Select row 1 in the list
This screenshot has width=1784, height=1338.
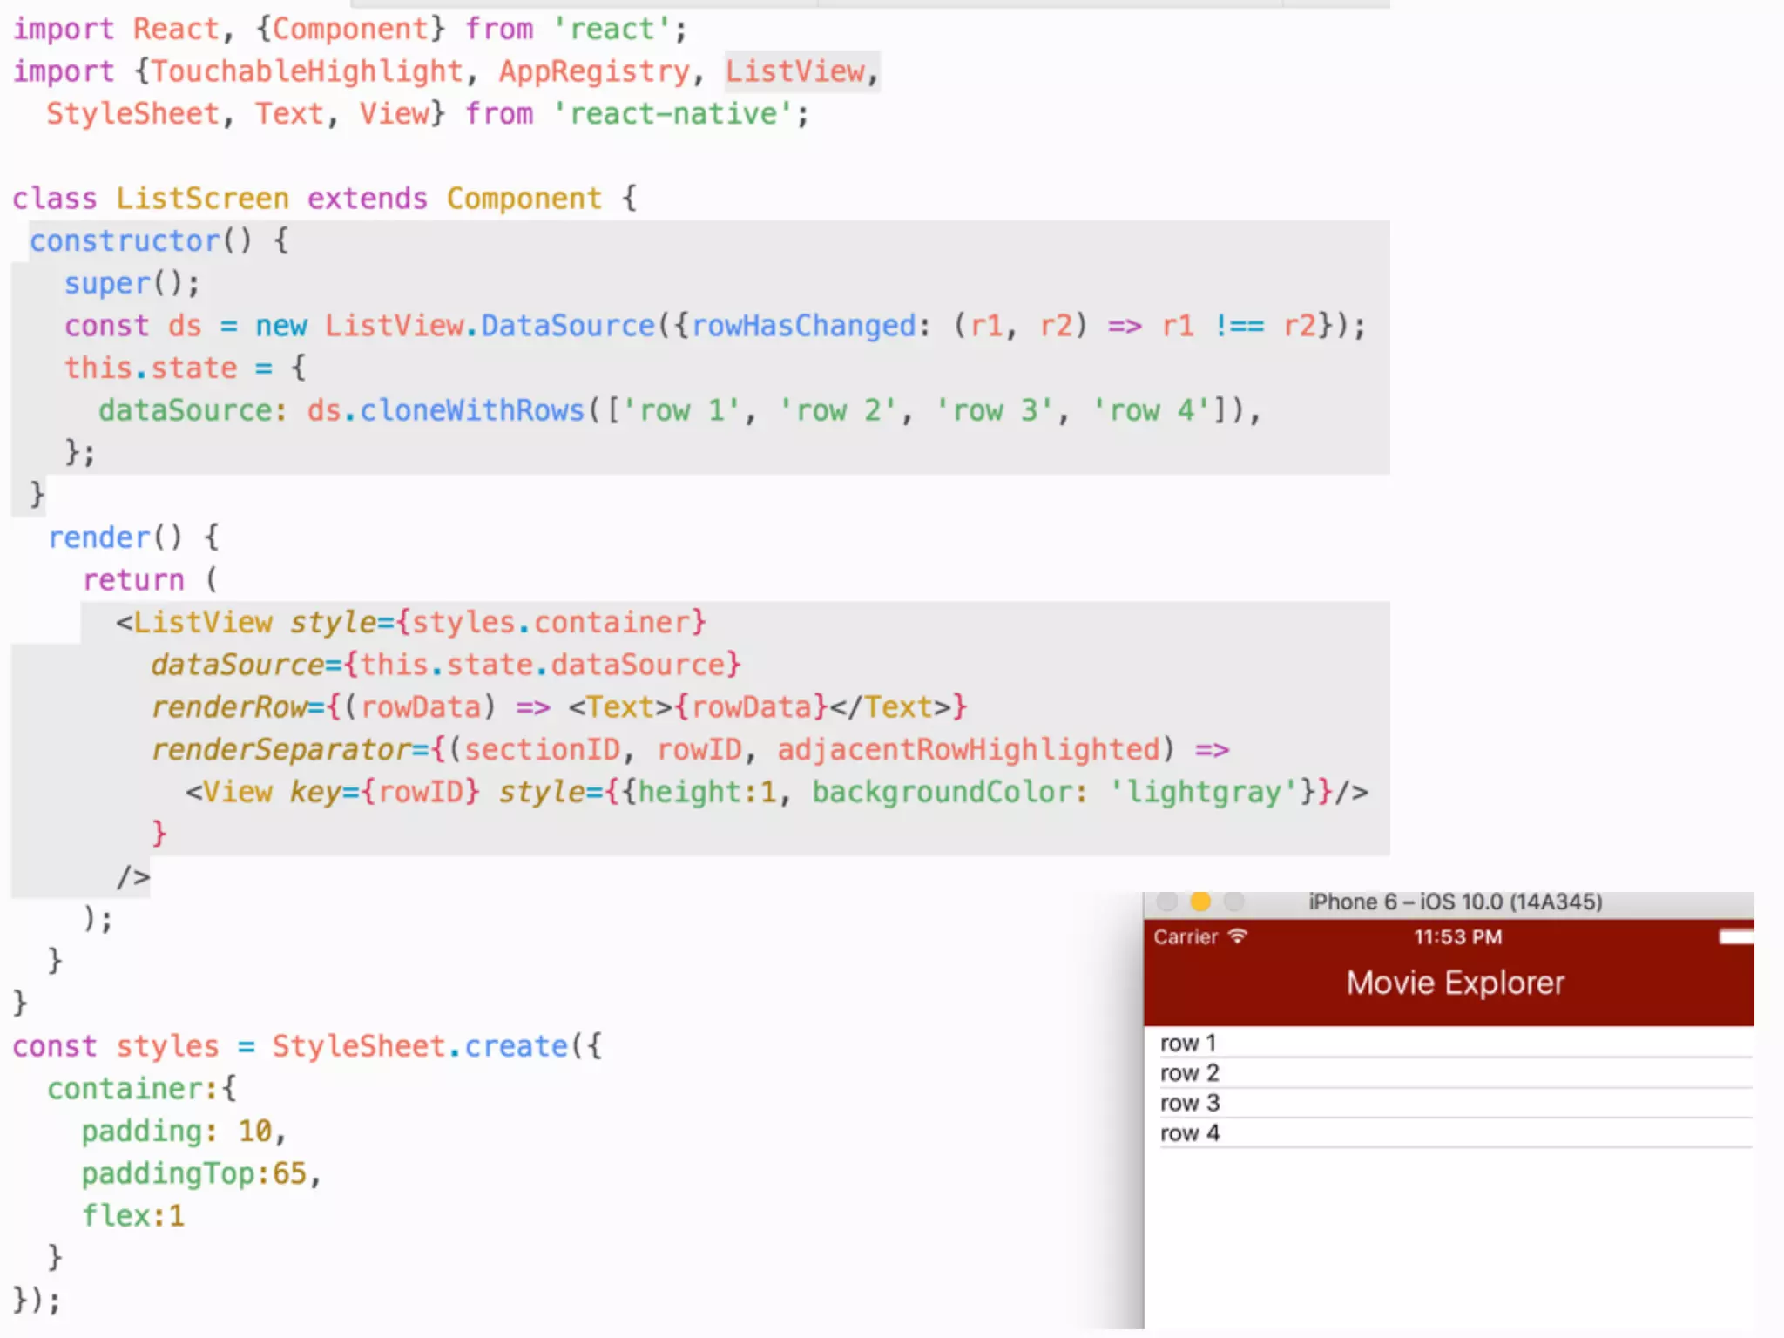tap(1188, 1043)
